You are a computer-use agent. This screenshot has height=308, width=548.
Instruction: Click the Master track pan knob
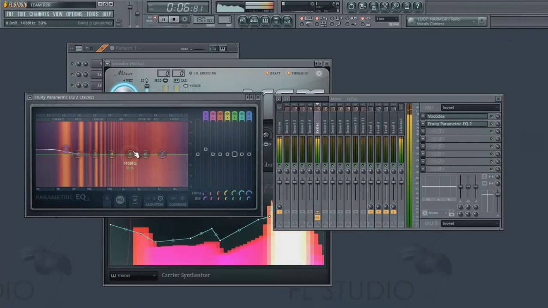[279, 172]
